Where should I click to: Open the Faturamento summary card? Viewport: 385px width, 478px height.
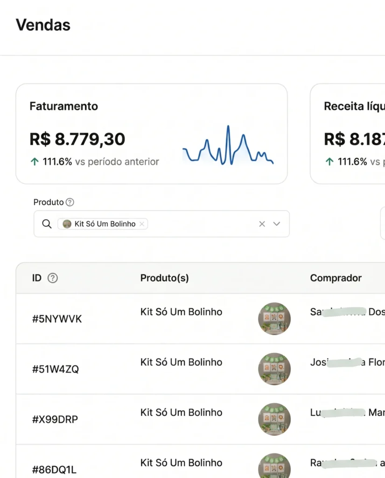(152, 134)
